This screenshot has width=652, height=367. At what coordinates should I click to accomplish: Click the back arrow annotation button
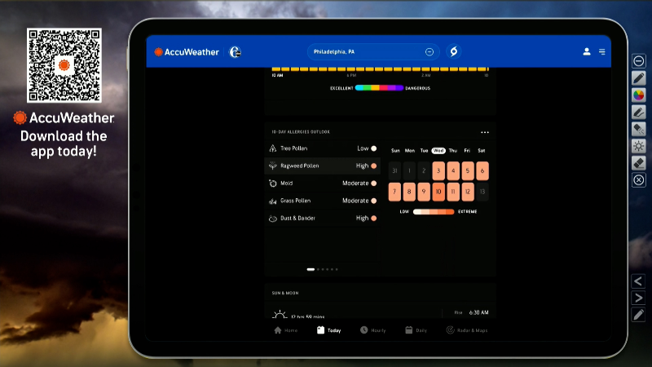pos(638,281)
